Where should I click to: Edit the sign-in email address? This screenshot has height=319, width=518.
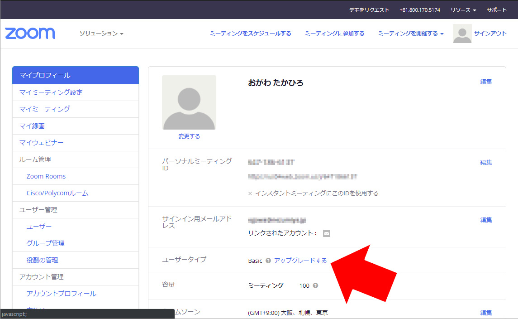[486, 220]
